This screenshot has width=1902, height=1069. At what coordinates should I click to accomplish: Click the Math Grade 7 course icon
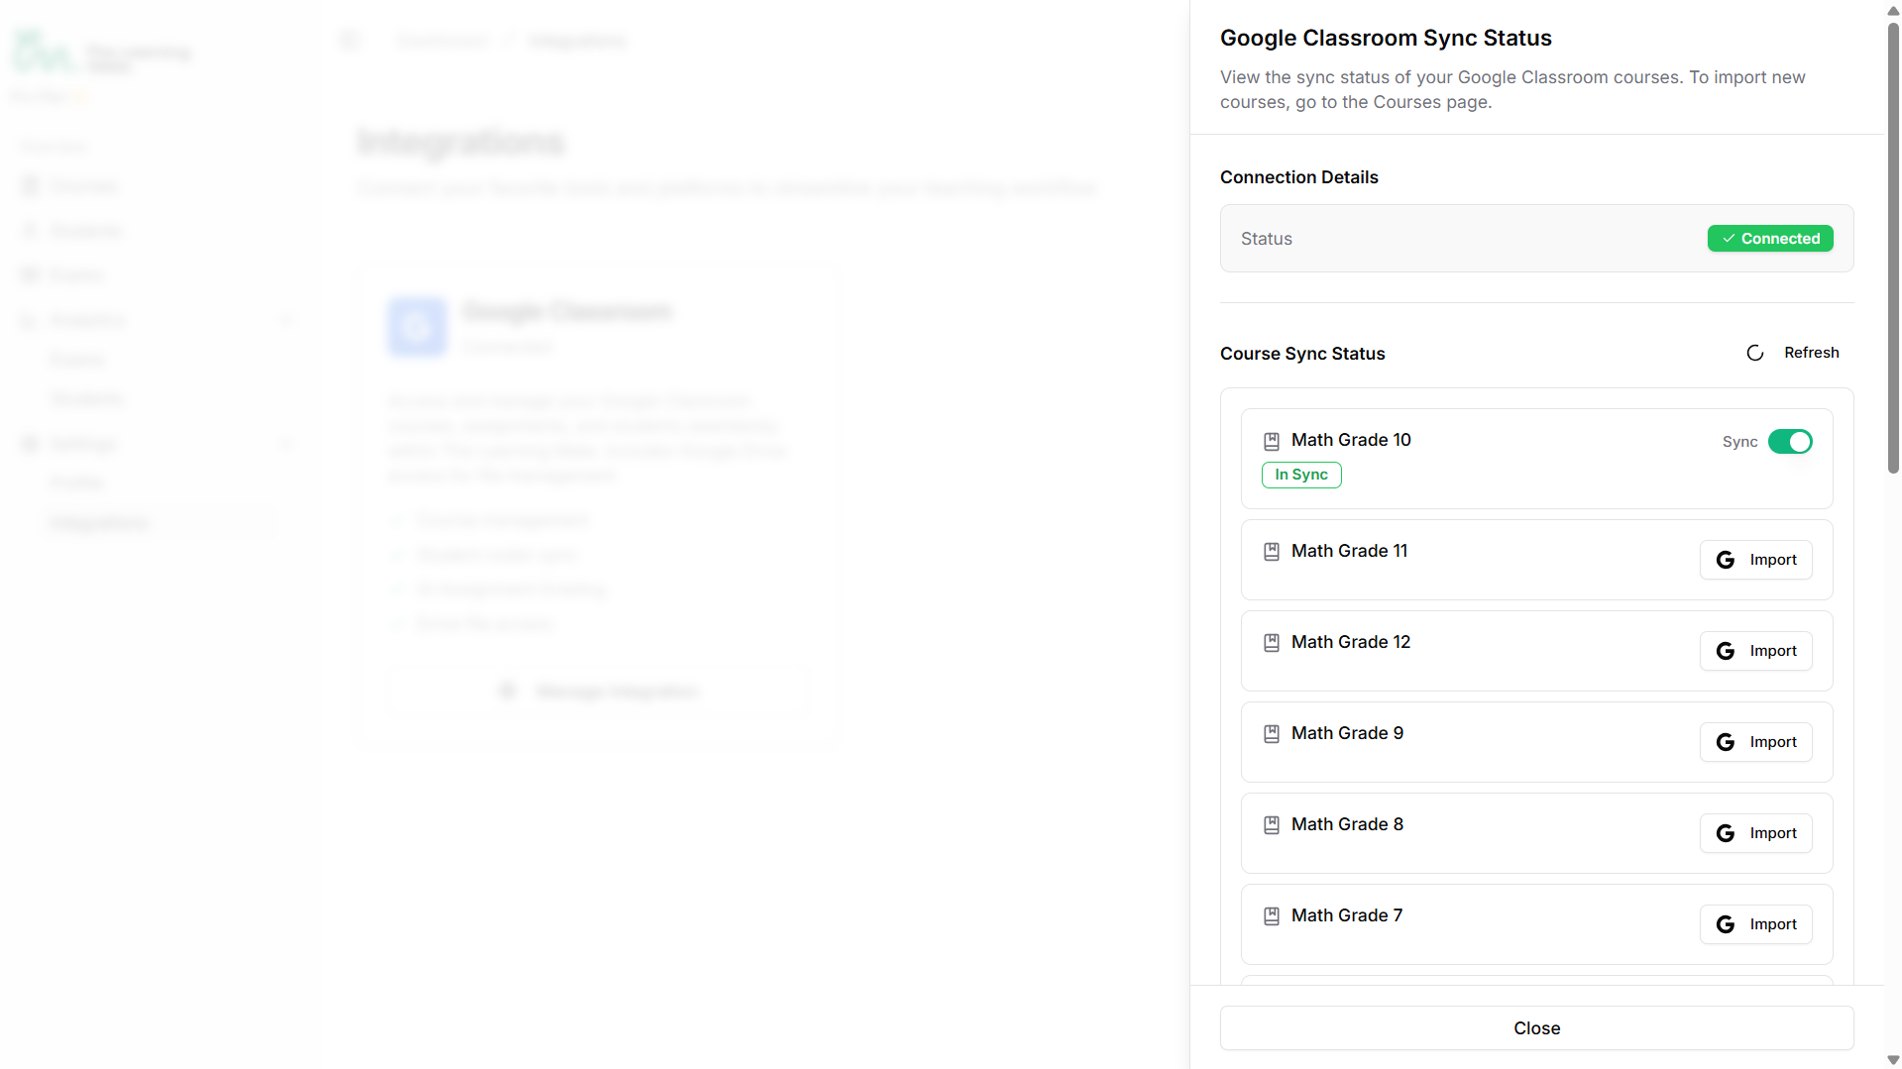pyautogui.click(x=1272, y=916)
